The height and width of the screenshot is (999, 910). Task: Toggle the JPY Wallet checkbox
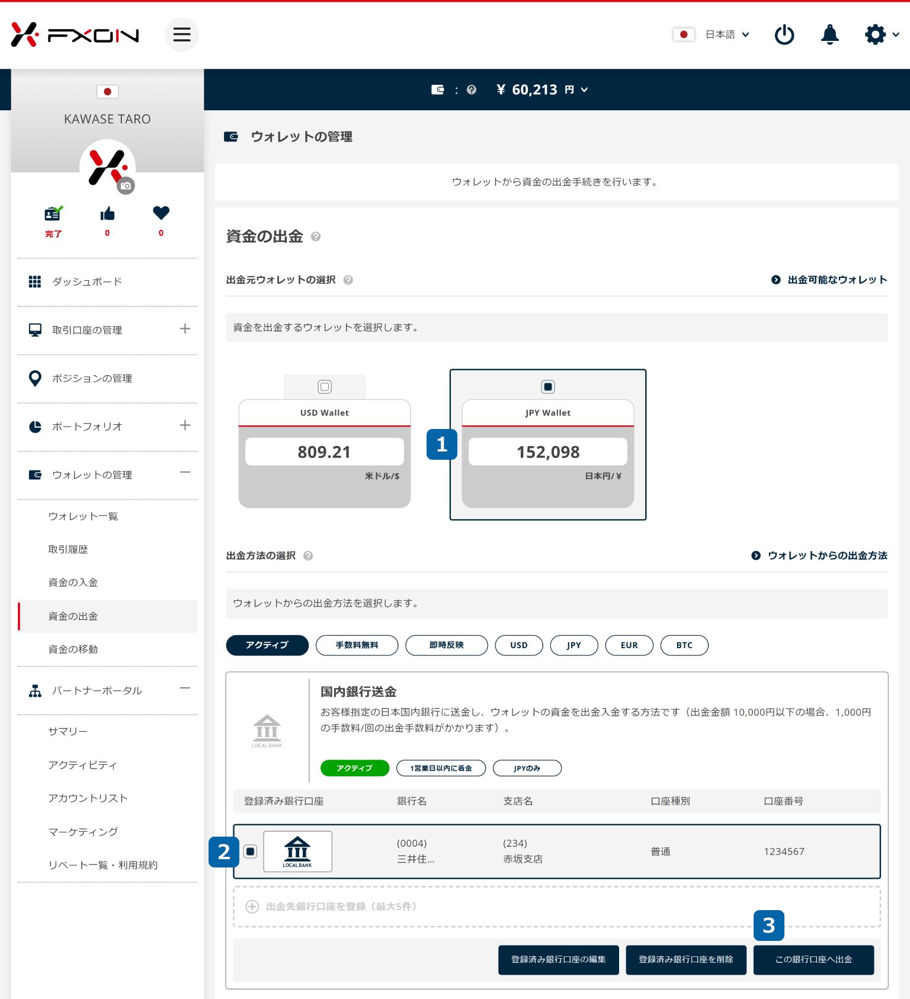pyautogui.click(x=548, y=387)
